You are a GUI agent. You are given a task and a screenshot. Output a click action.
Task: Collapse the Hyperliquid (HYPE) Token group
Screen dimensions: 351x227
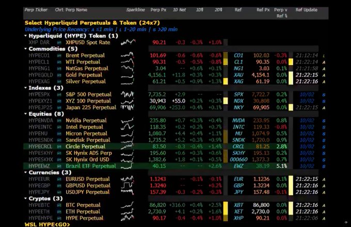click(25, 36)
